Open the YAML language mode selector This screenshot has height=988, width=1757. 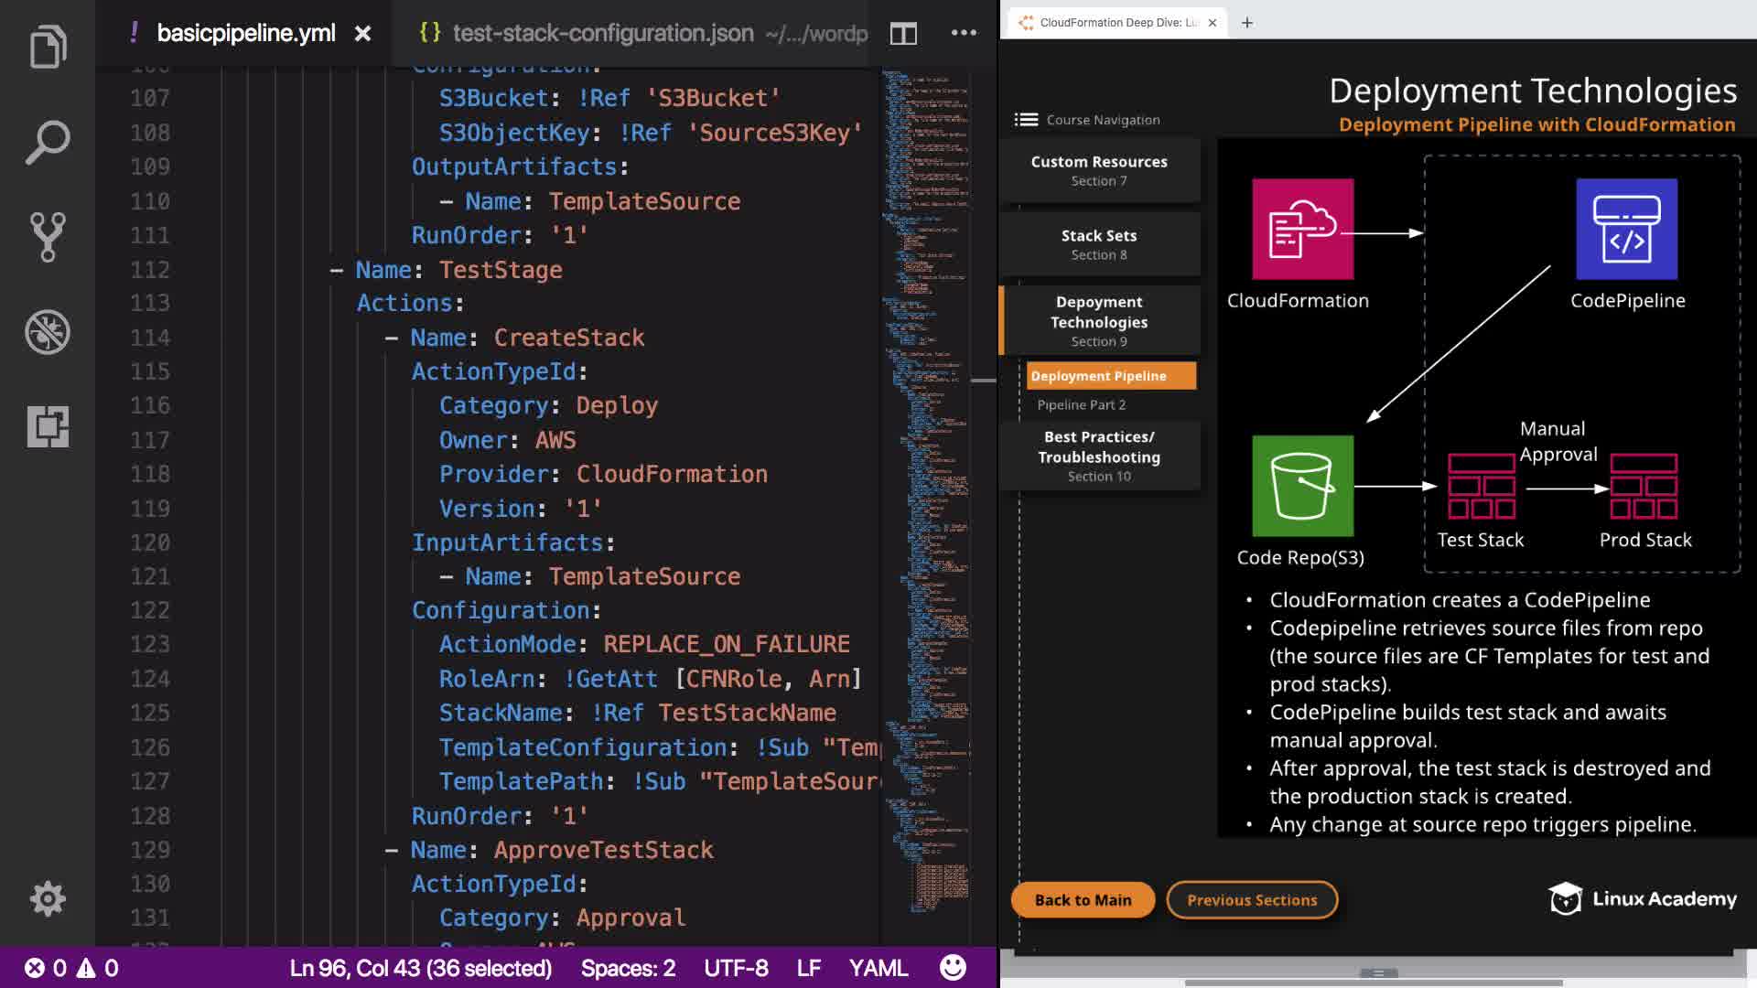pos(878,968)
